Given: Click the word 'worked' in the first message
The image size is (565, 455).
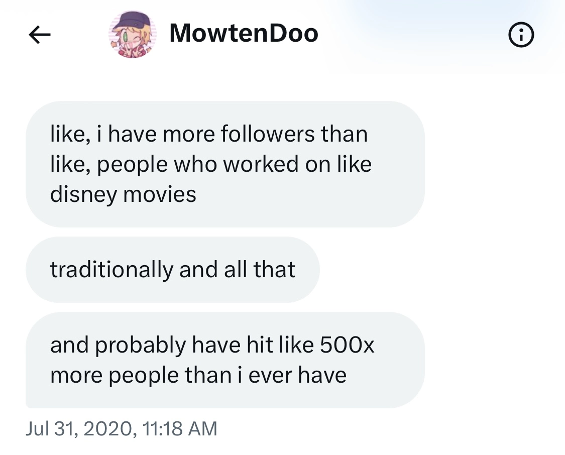Looking at the screenshot, I should click(261, 164).
